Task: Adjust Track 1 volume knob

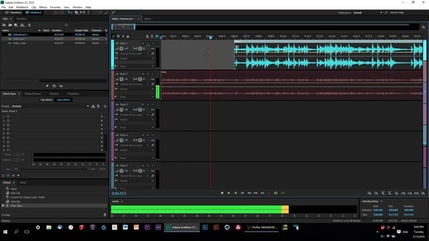Action: (121, 48)
